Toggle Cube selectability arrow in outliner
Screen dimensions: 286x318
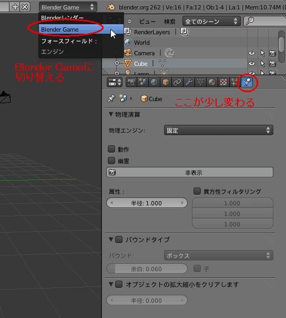pos(263,64)
